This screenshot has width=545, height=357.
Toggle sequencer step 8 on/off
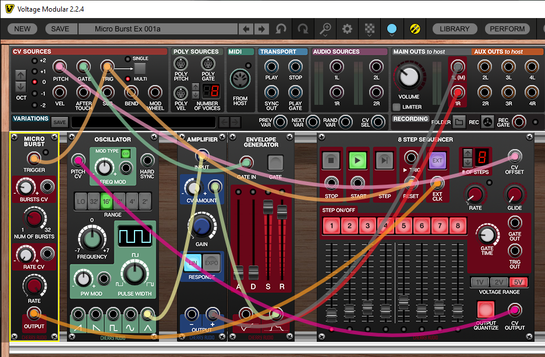coord(458,226)
